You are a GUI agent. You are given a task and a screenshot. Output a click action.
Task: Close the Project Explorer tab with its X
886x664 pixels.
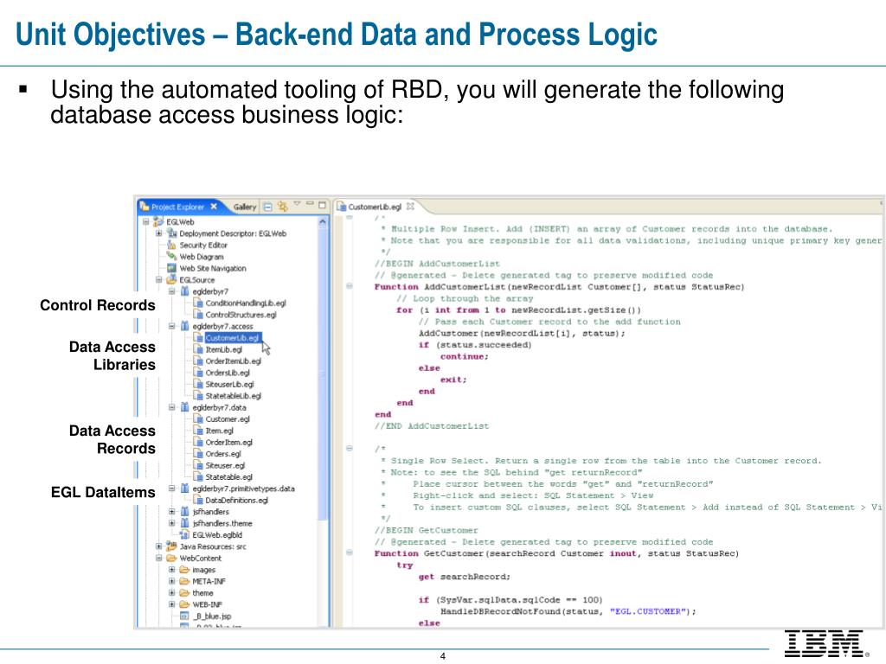[x=214, y=207]
